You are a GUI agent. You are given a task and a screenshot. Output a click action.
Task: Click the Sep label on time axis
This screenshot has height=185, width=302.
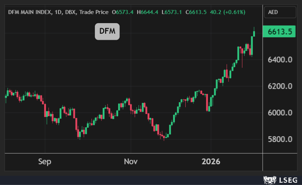(x=45, y=162)
